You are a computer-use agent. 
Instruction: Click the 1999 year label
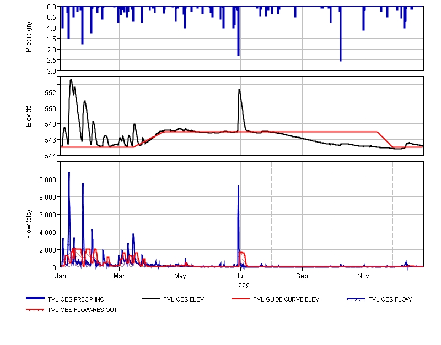pos(242,286)
